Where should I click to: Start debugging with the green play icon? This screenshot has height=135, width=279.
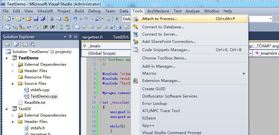tap(117, 19)
